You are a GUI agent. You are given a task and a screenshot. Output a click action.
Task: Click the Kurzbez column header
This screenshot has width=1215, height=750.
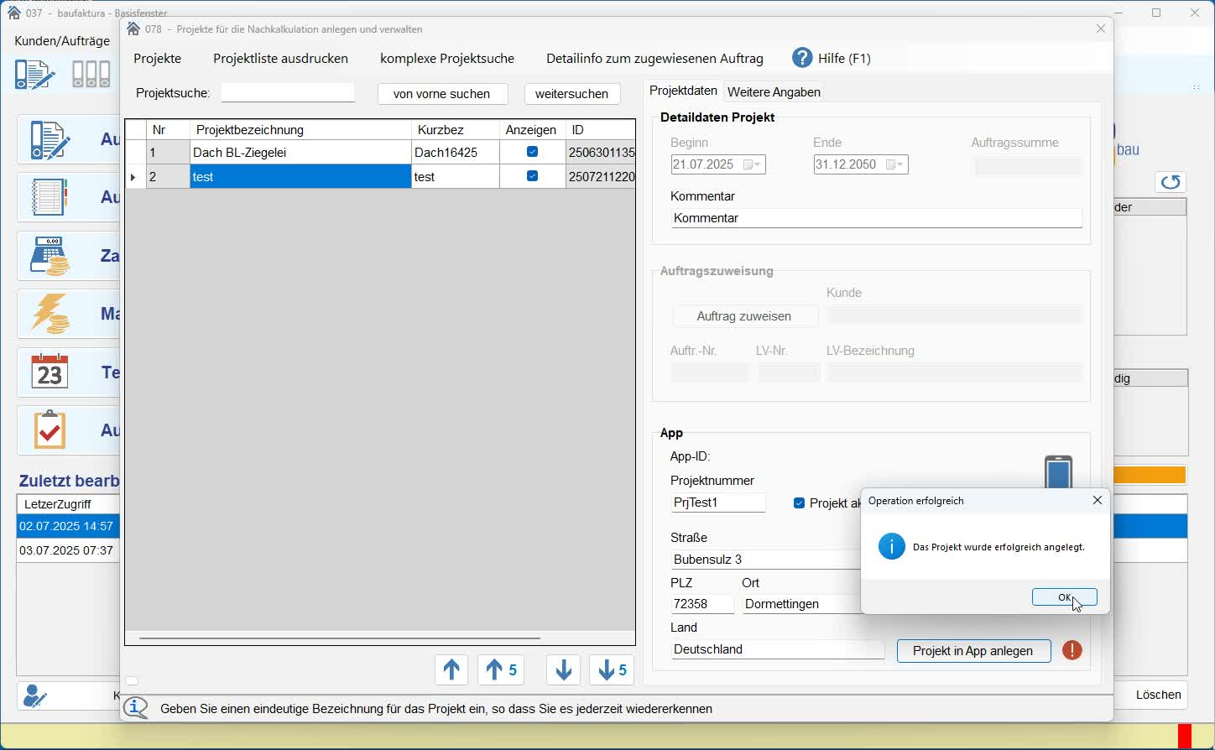coord(456,130)
